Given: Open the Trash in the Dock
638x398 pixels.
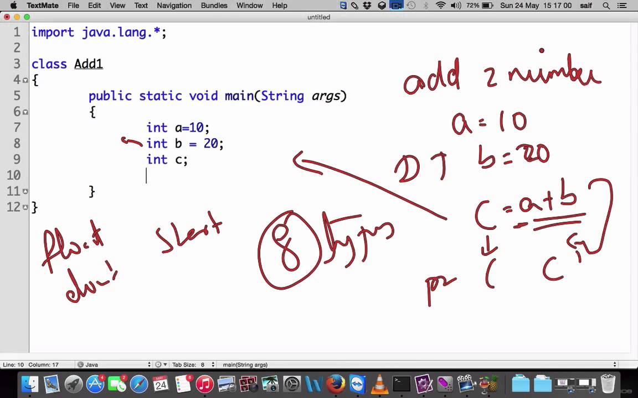Looking at the screenshot, I should click(608, 384).
